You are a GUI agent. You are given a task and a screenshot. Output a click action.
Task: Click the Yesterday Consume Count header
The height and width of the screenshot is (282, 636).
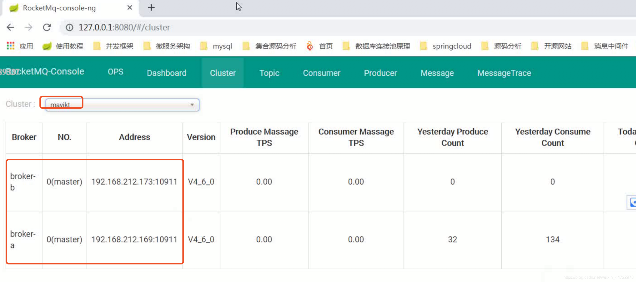pyautogui.click(x=553, y=137)
